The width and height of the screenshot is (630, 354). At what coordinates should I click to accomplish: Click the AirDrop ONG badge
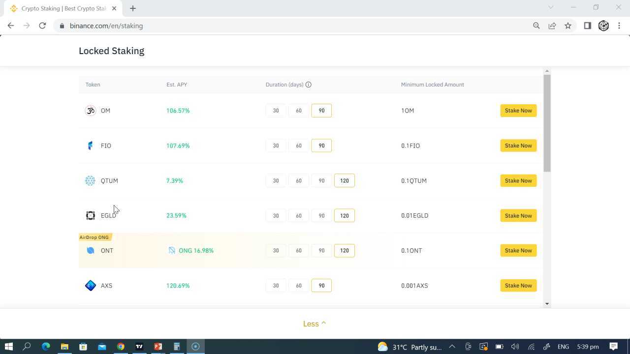(x=94, y=237)
